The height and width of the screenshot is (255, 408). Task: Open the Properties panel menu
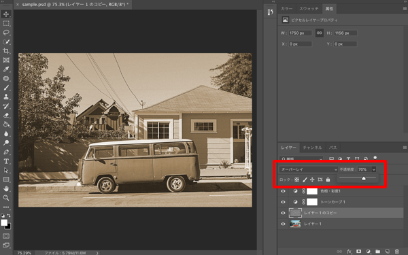point(405,9)
